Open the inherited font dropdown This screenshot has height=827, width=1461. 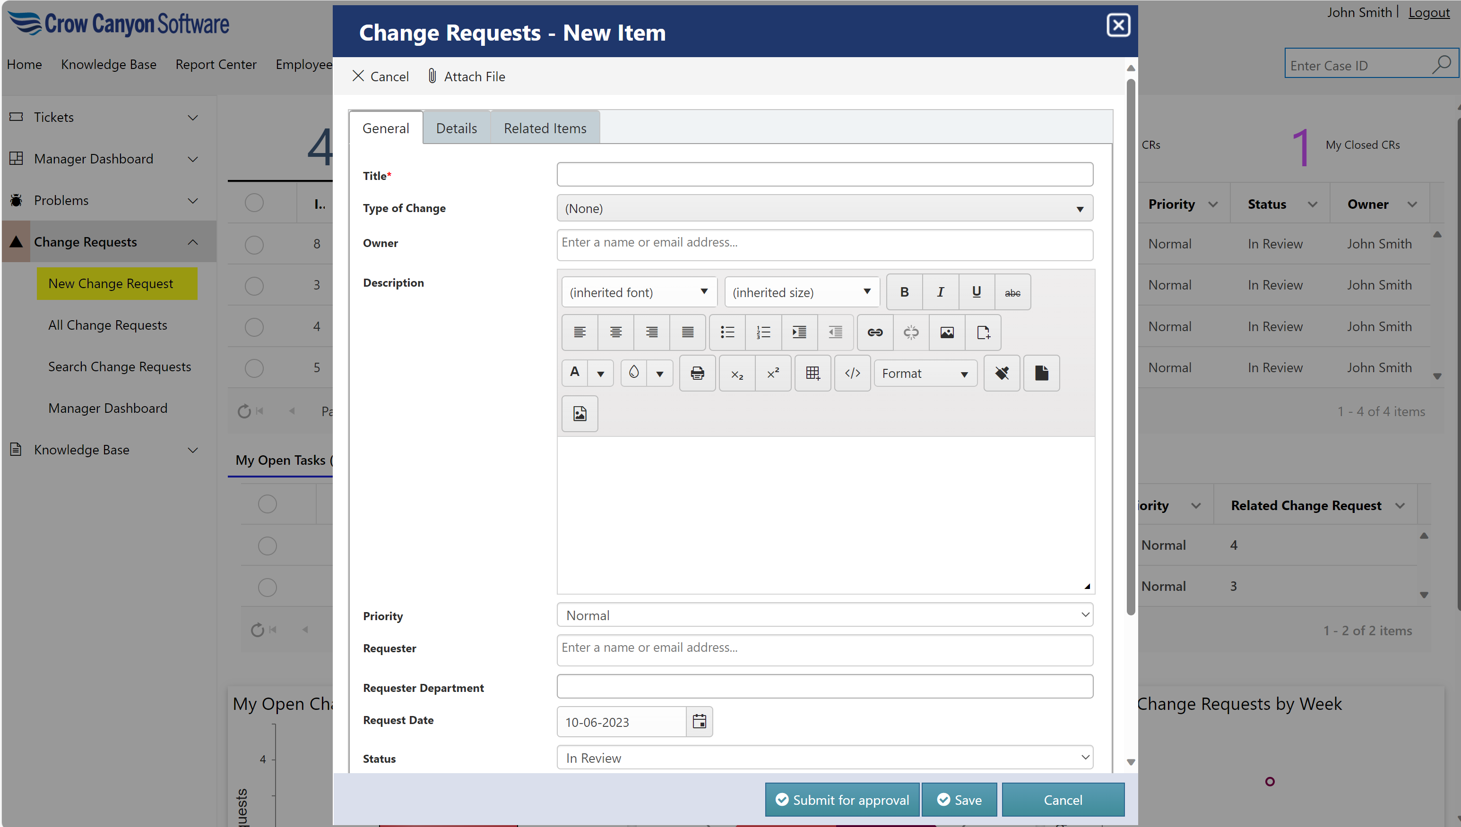pos(639,292)
